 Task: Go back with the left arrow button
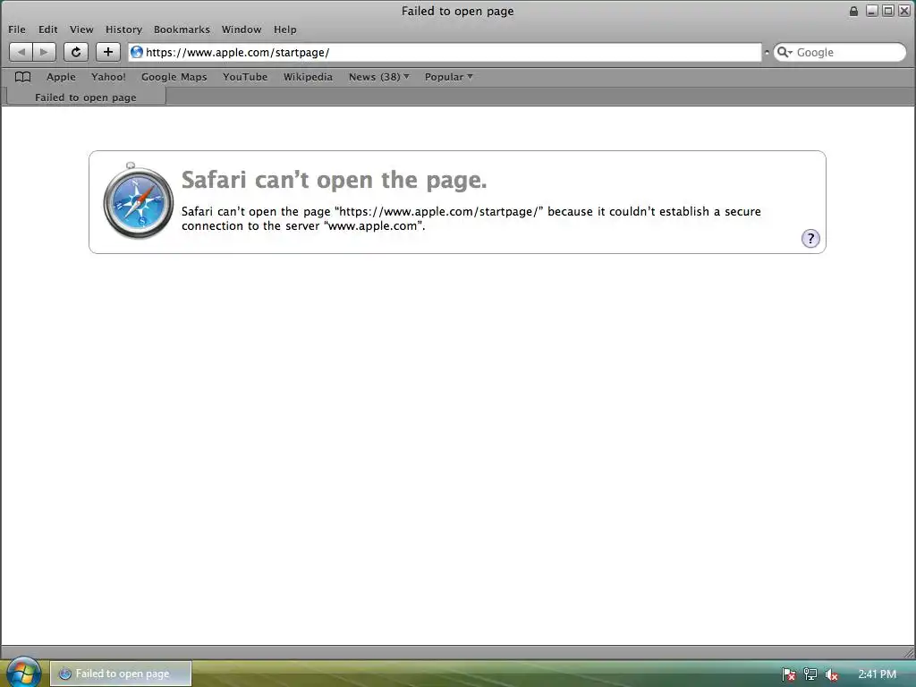point(21,52)
